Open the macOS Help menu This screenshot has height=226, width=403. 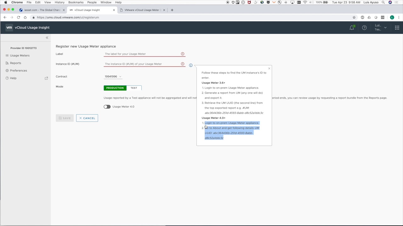point(118,3)
